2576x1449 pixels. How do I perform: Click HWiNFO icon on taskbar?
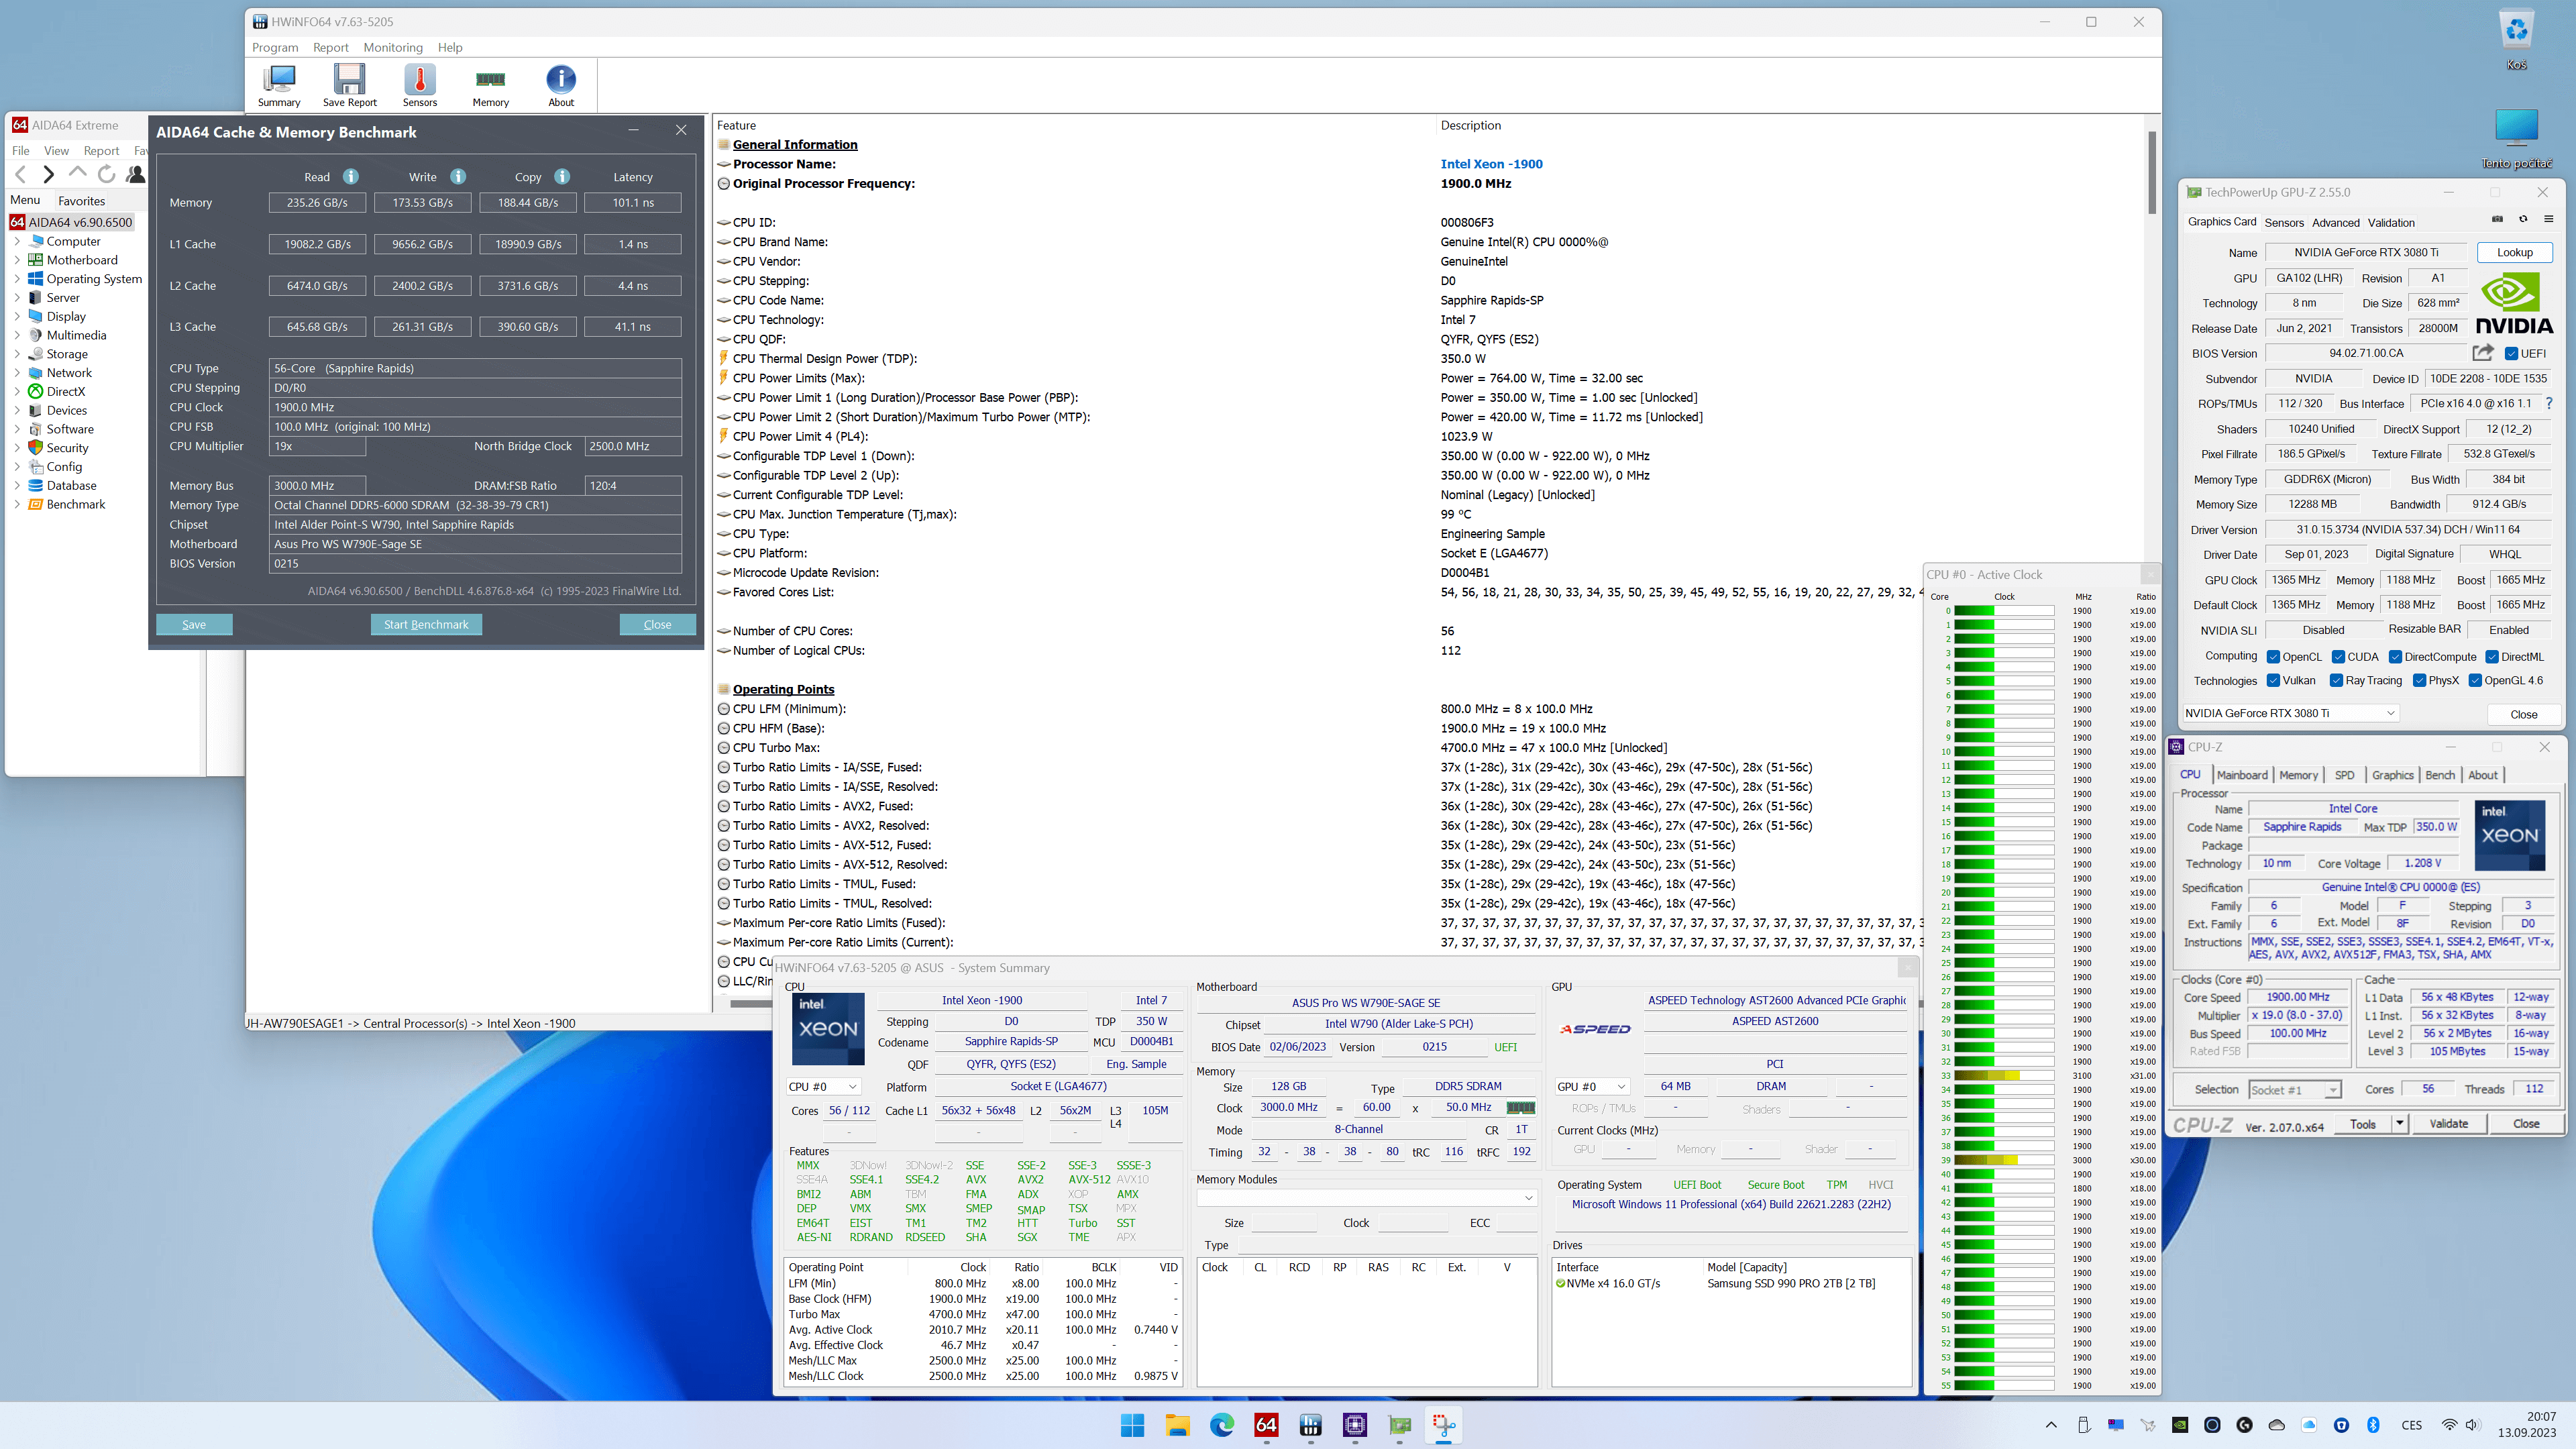point(1310,1425)
